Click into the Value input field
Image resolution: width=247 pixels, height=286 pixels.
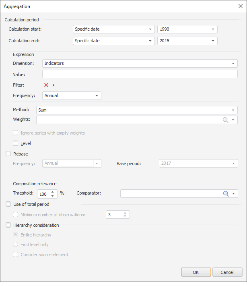pos(140,74)
